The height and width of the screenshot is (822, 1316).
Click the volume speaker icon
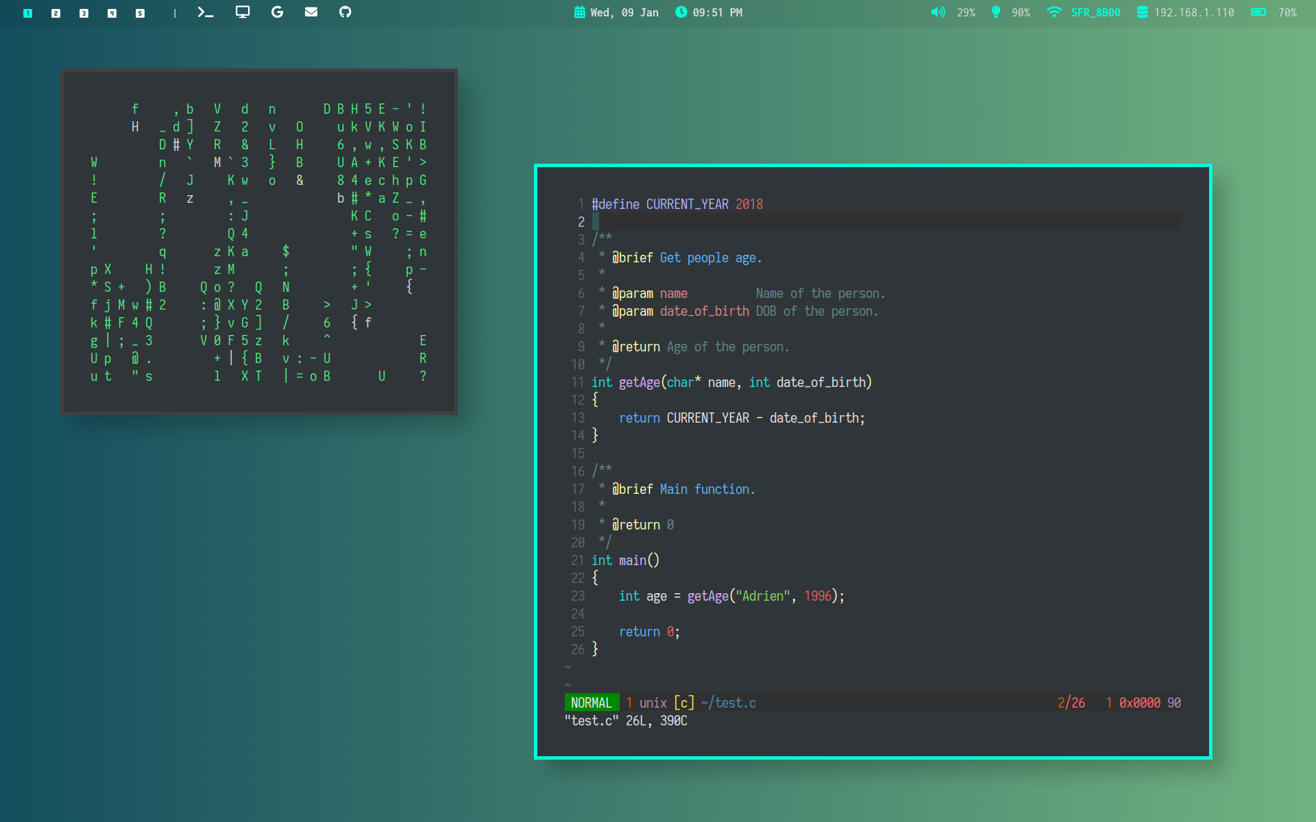(938, 12)
